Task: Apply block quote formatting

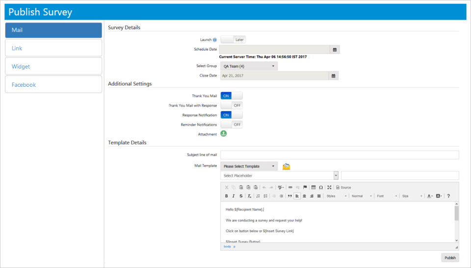Action: pyautogui.click(x=289, y=196)
